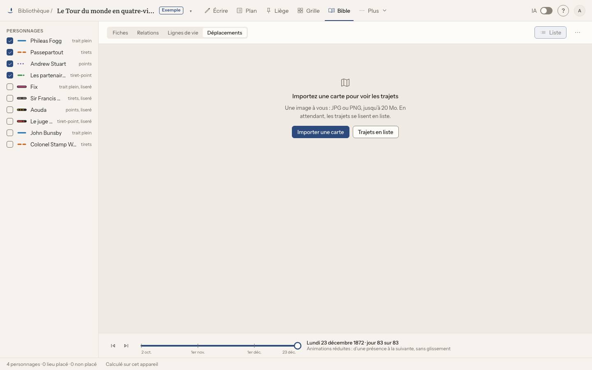Open the Écrire pencil view
592x370 pixels.
pyautogui.click(x=216, y=11)
